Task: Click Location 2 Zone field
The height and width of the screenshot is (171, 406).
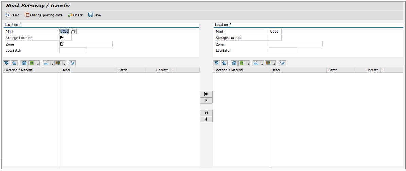Action: pos(296,44)
